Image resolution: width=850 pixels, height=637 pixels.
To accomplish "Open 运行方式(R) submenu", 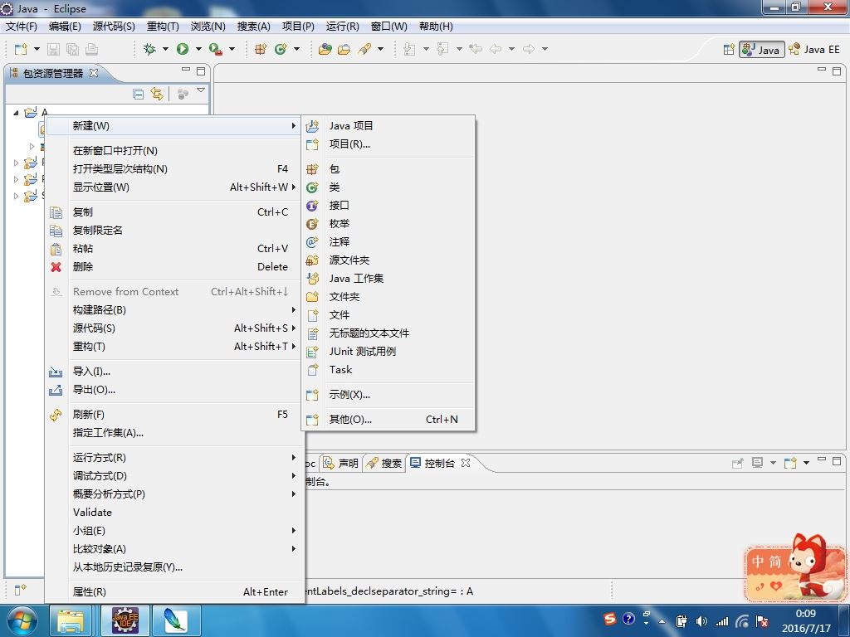I will coord(173,458).
